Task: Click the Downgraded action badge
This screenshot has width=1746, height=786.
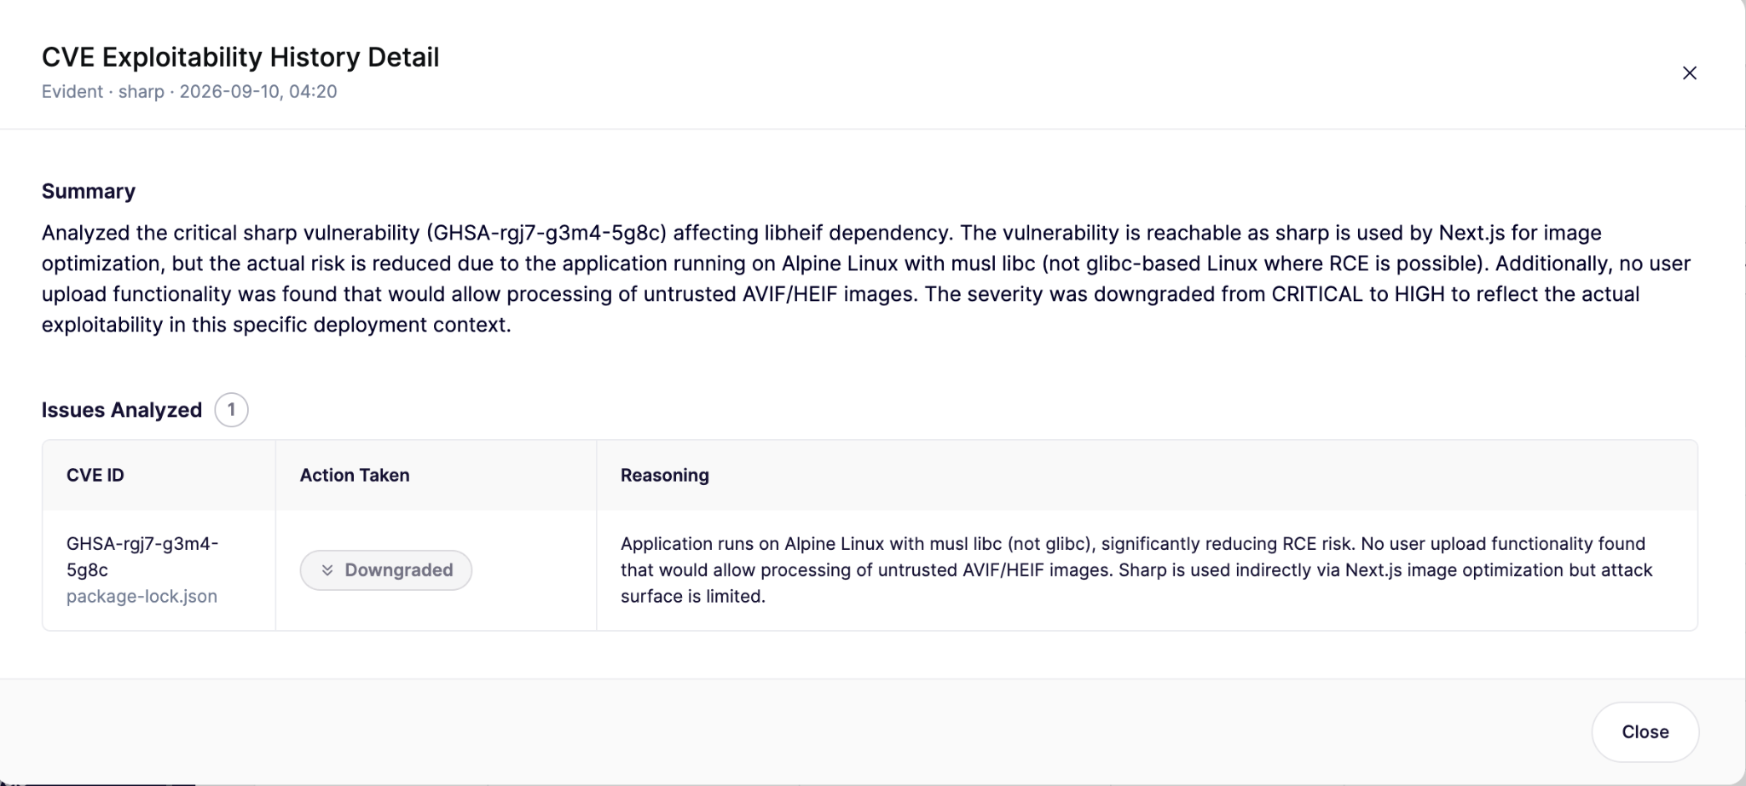Action: pos(386,570)
